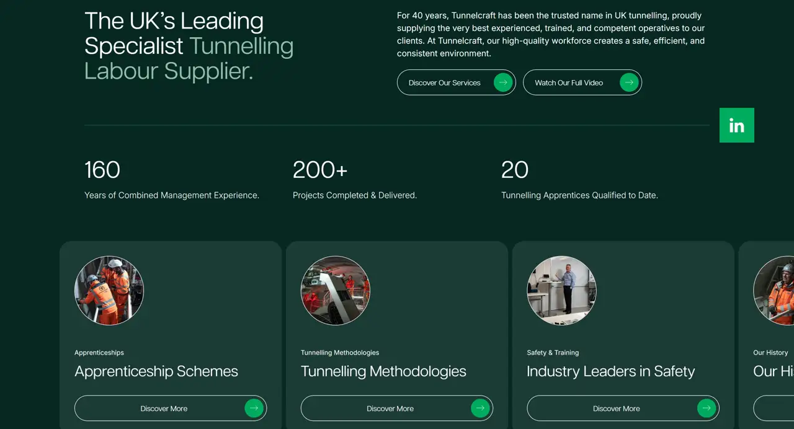Click 'Projects Completed & Delivered.' text
The image size is (794, 429).
355,195
